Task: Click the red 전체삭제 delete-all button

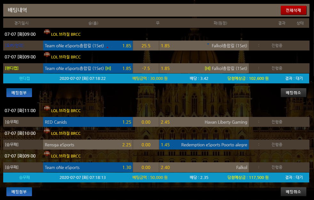Action: (294, 10)
